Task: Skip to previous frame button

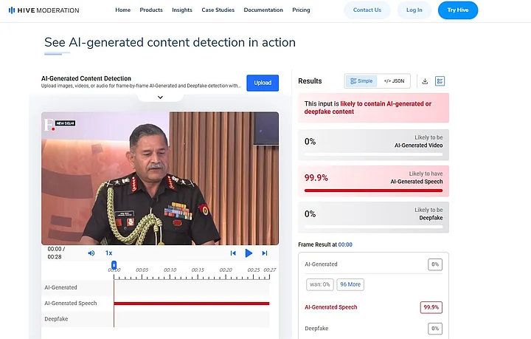Action: click(233, 253)
